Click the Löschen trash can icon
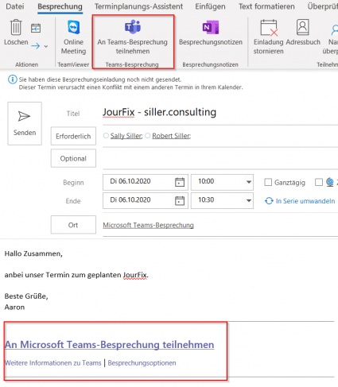Screen dimensions: 338x387 tap(16, 27)
